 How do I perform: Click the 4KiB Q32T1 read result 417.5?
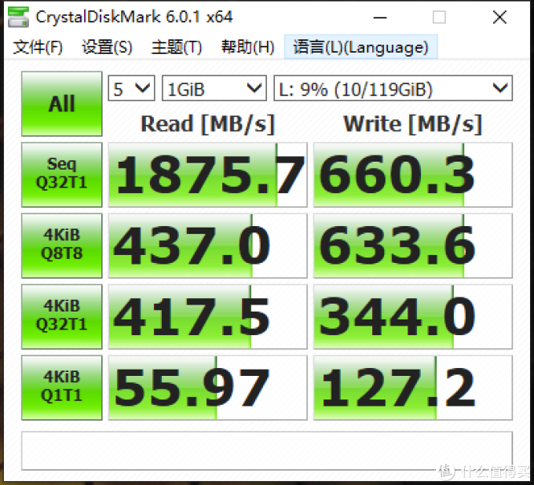coord(208,316)
